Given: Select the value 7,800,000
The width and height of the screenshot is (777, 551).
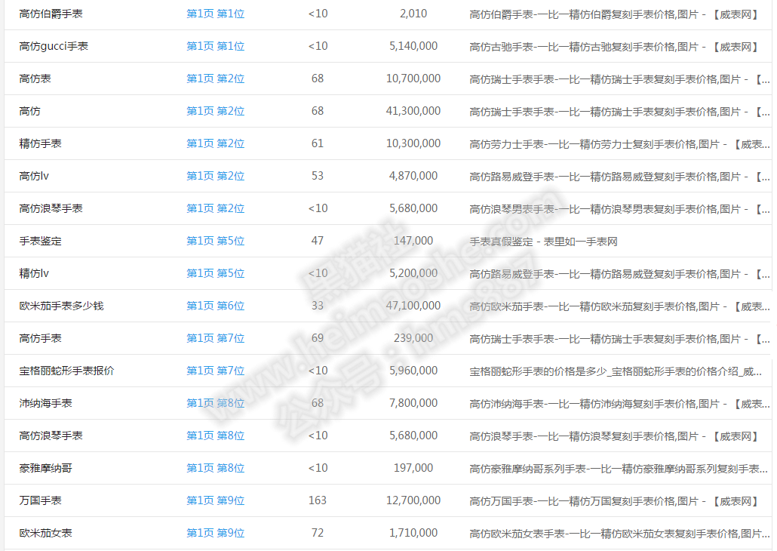Looking at the screenshot, I should 413,403.
